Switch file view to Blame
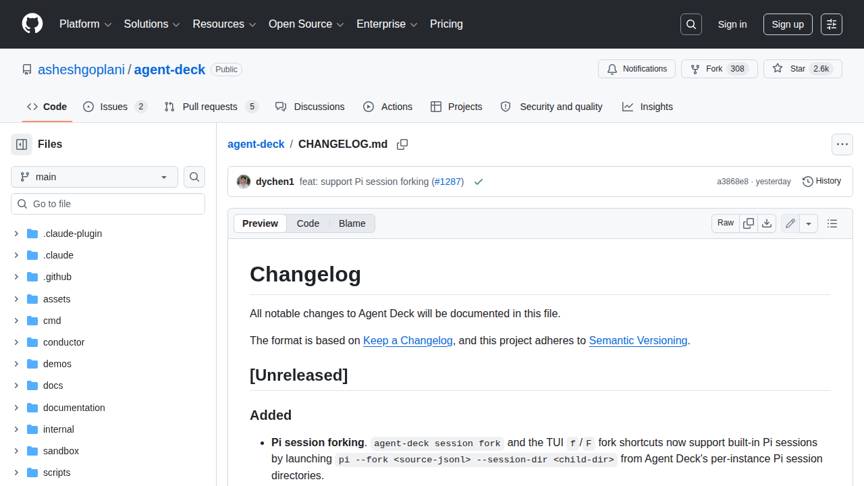 point(352,223)
